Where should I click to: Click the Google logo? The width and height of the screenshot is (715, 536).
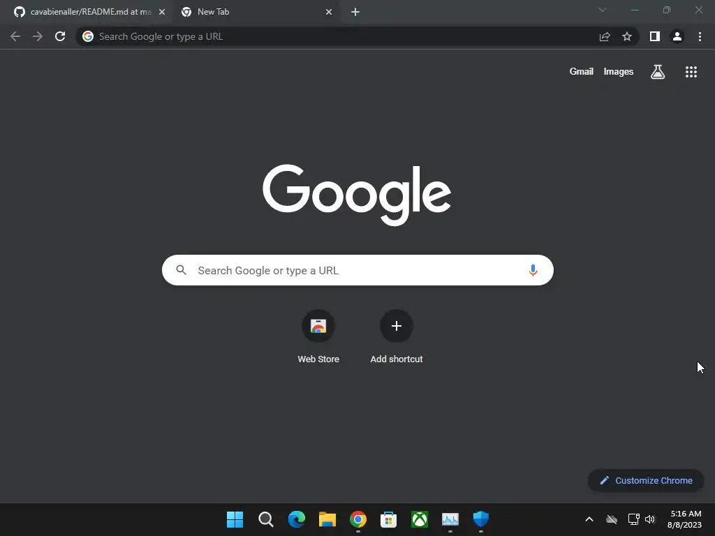click(x=357, y=195)
